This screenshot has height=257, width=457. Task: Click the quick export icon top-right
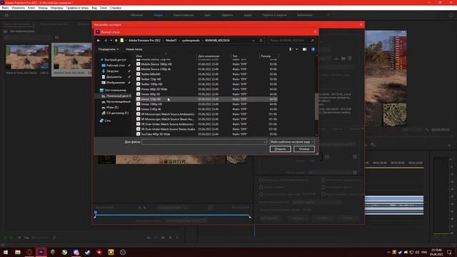click(x=451, y=15)
